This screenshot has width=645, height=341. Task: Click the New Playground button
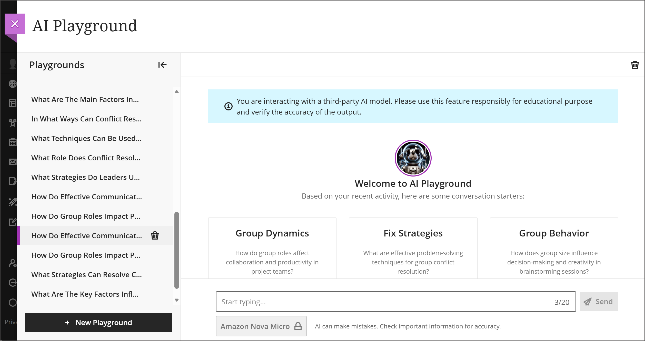pos(98,322)
